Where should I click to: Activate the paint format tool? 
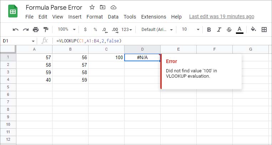click(x=46, y=30)
